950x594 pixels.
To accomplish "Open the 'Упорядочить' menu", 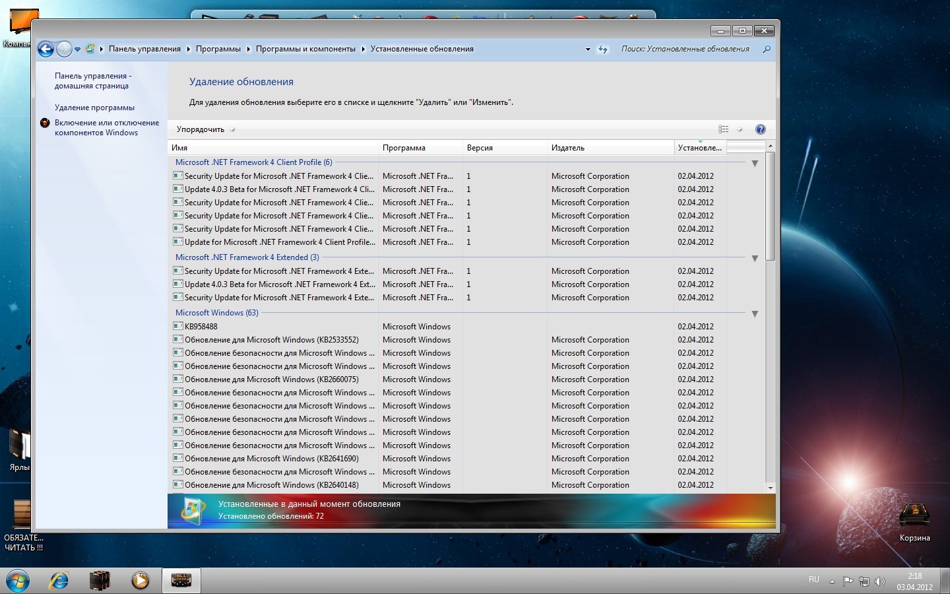I will (205, 129).
